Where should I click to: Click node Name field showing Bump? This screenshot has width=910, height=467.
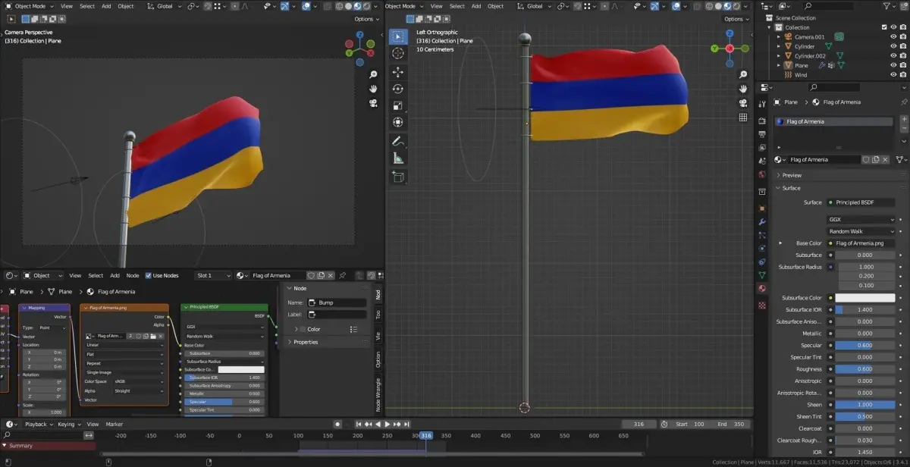[x=337, y=302]
